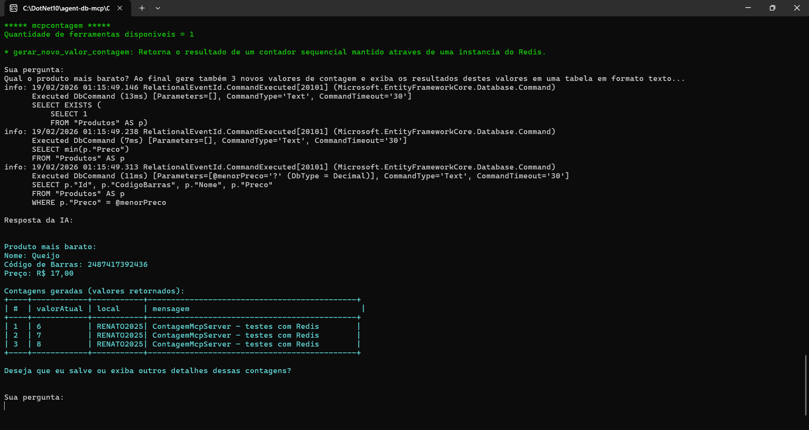Click the log timestamp 01:15:49.146

(x=110, y=87)
